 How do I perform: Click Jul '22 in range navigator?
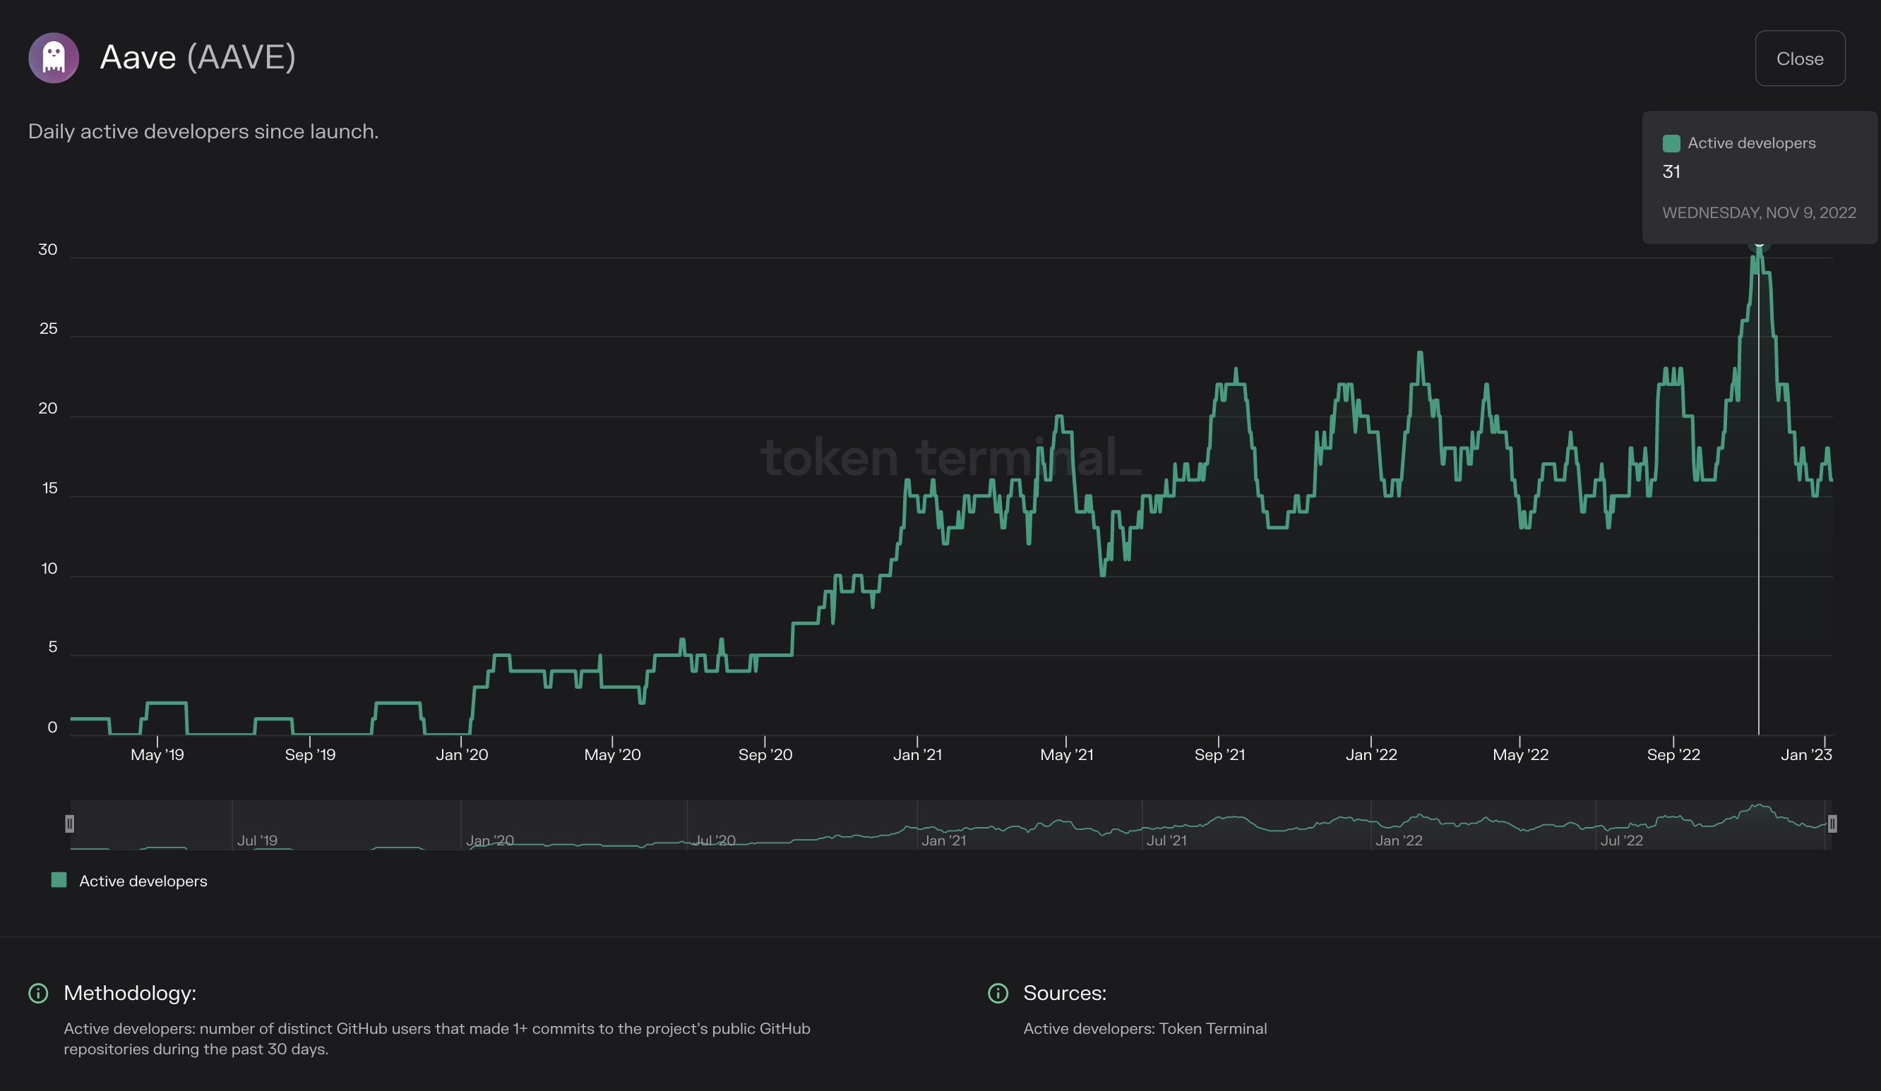click(x=1621, y=841)
